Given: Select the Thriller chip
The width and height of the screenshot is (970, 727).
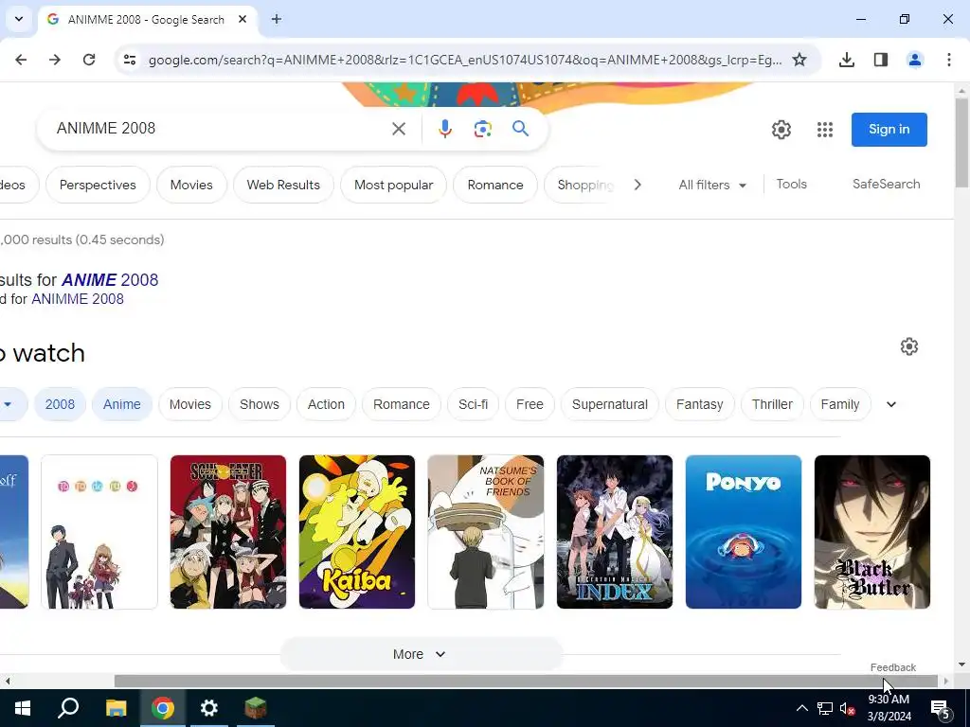Looking at the screenshot, I should click(x=772, y=404).
